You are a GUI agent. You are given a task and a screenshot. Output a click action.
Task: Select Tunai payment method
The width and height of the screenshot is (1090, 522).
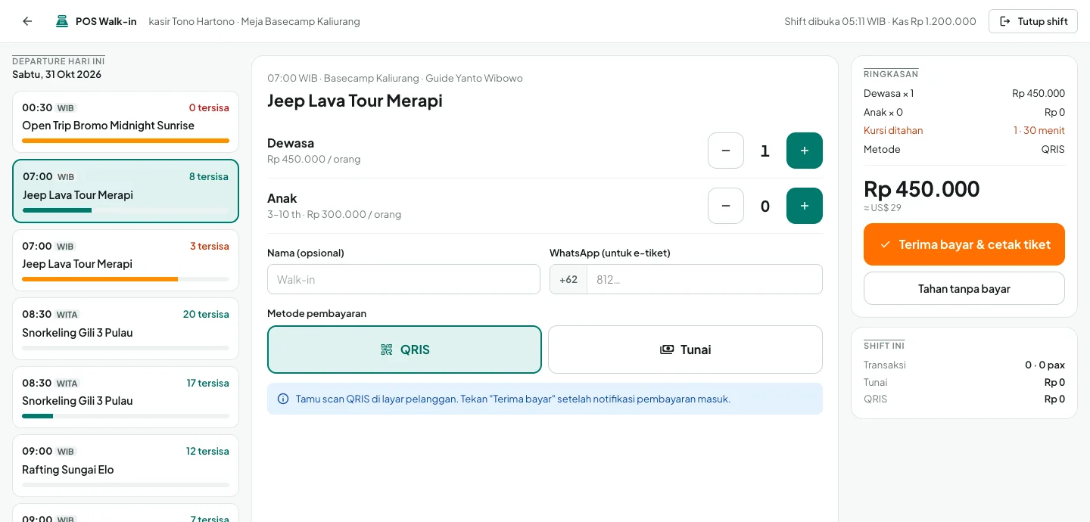[685, 350]
